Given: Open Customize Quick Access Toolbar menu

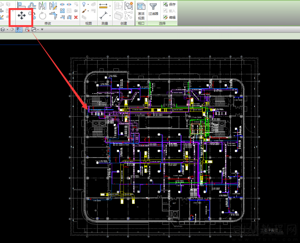Looking at the screenshot, I should coord(42,30).
